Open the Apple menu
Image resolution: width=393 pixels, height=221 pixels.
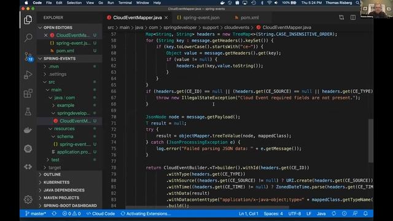coord(26,2)
